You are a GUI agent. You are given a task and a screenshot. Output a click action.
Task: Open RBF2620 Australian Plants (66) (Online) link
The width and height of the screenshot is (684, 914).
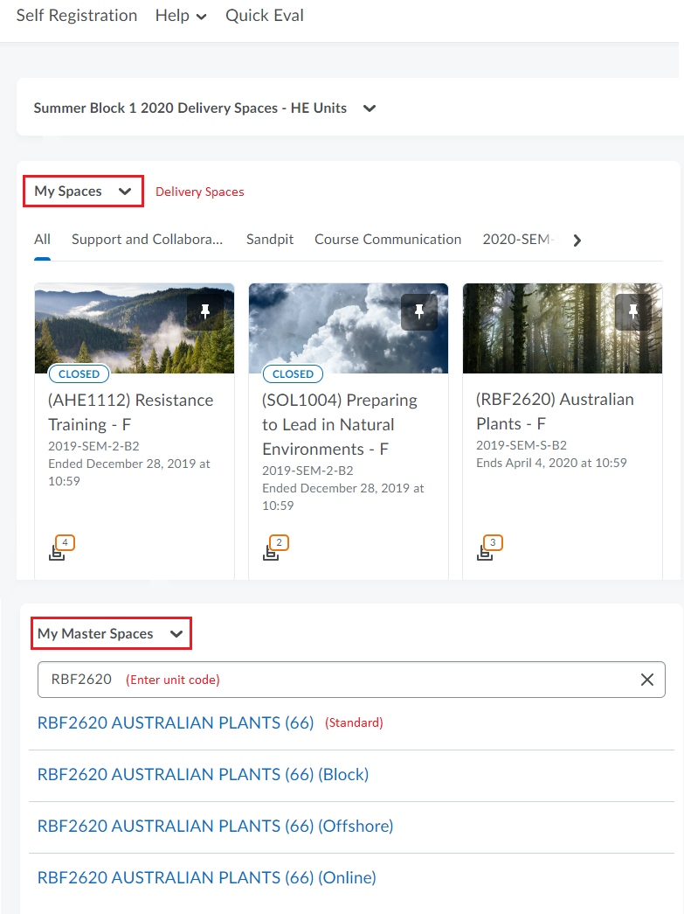pyautogui.click(x=207, y=877)
